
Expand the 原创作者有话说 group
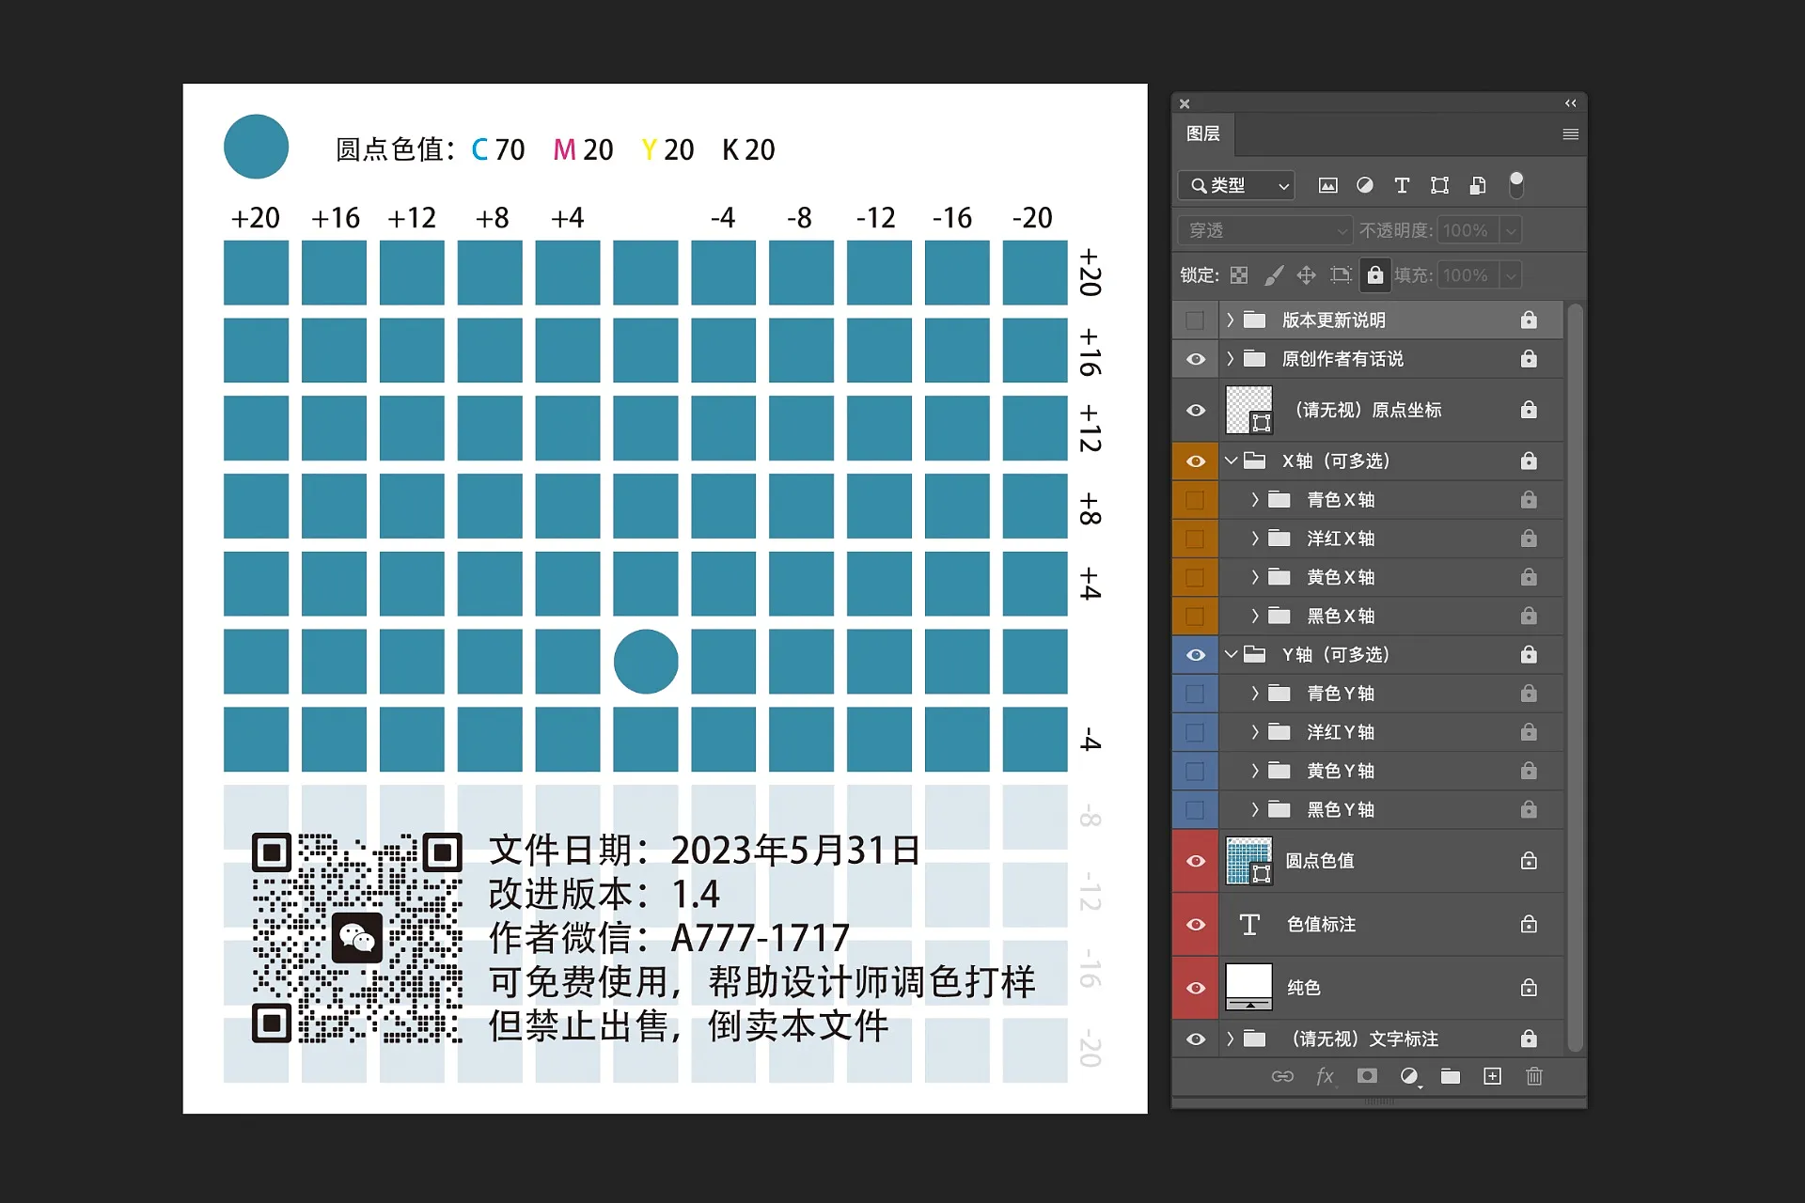click(x=1230, y=359)
